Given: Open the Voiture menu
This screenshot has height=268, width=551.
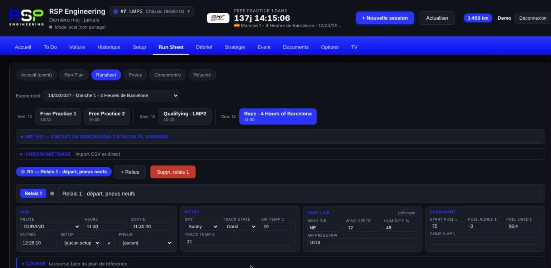Looking at the screenshot, I should pyautogui.click(x=77, y=47).
